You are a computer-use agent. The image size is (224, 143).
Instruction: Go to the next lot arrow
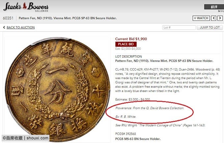point(220,18)
